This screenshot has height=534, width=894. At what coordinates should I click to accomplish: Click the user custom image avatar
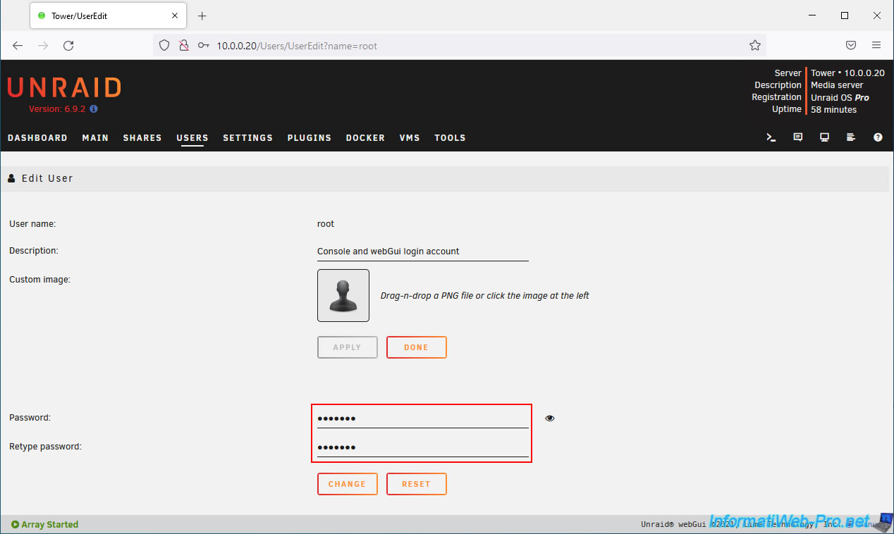pyautogui.click(x=343, y=296)
